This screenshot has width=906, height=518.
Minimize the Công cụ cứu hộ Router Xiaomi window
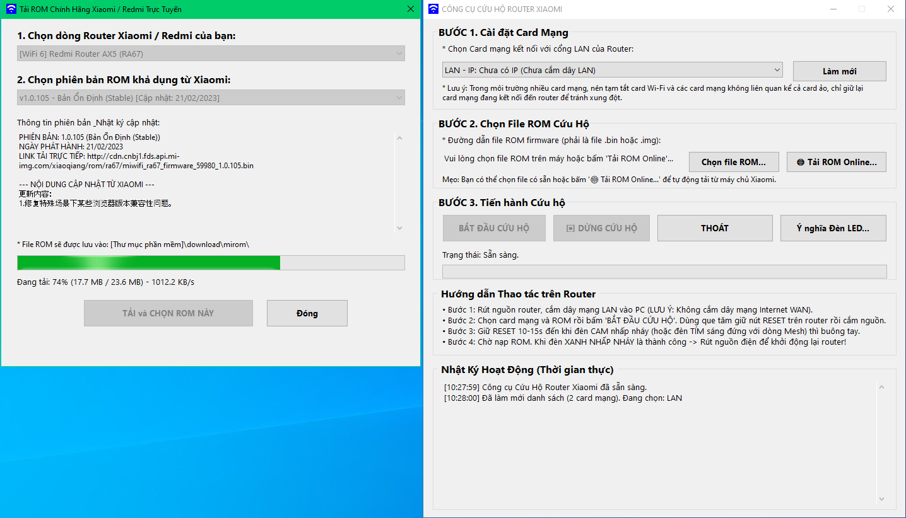833,9
